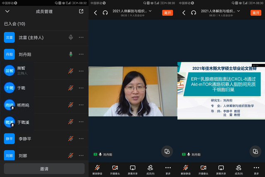Screen dimensions: 265x177
Task: Toggle muted microphone for 李静平
Action: 71,138
